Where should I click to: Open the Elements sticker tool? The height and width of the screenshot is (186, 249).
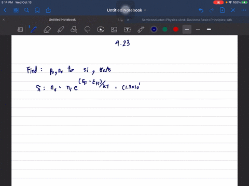(101, 29)
